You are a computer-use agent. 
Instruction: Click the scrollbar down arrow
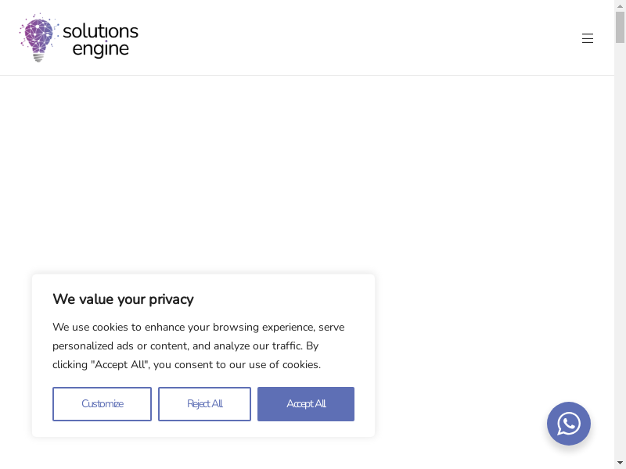tap(620, 463)
